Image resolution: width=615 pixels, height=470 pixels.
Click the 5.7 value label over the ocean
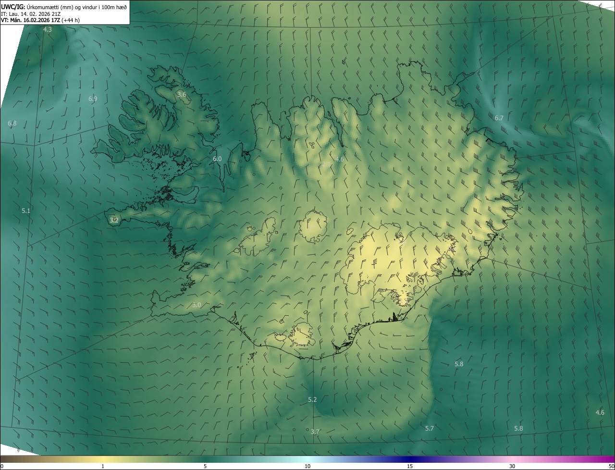point(430,428)
